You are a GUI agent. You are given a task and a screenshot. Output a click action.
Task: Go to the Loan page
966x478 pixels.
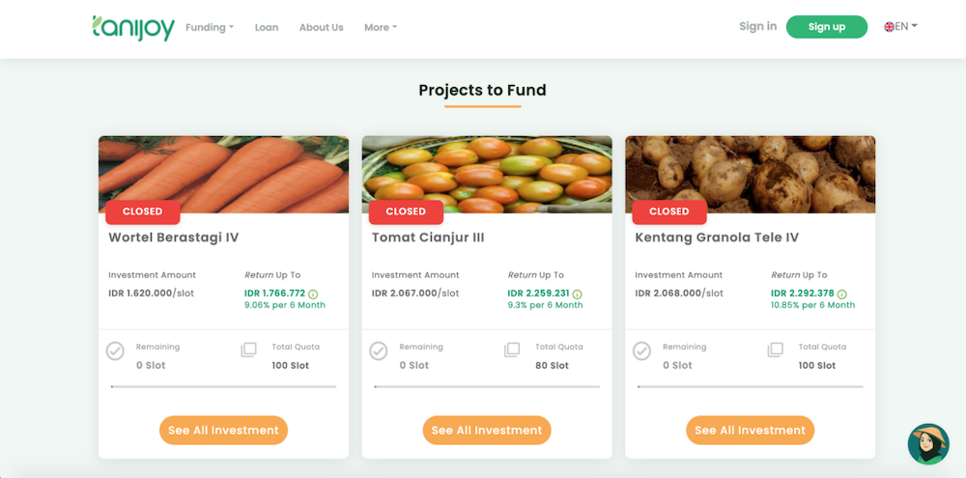pyautogui.click(x=267, y=27)
